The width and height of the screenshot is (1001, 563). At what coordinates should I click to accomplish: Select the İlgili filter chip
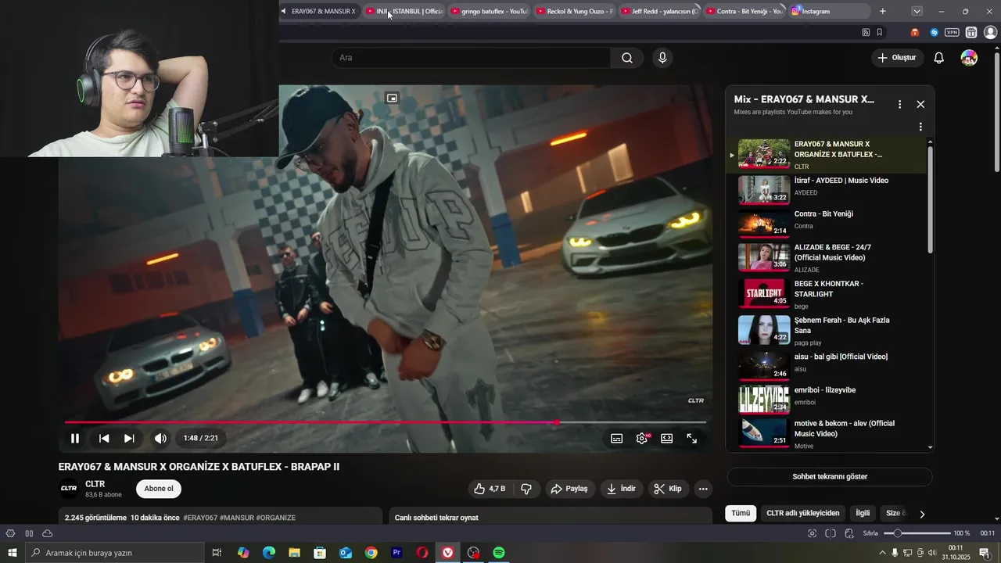pyautogui.click(x=863, y=514)
